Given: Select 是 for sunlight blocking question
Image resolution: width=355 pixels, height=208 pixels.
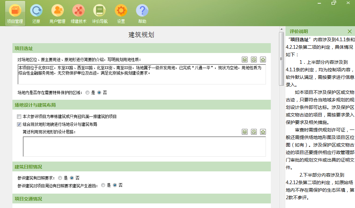Looking at the screenshot, I should pos(103,185).
